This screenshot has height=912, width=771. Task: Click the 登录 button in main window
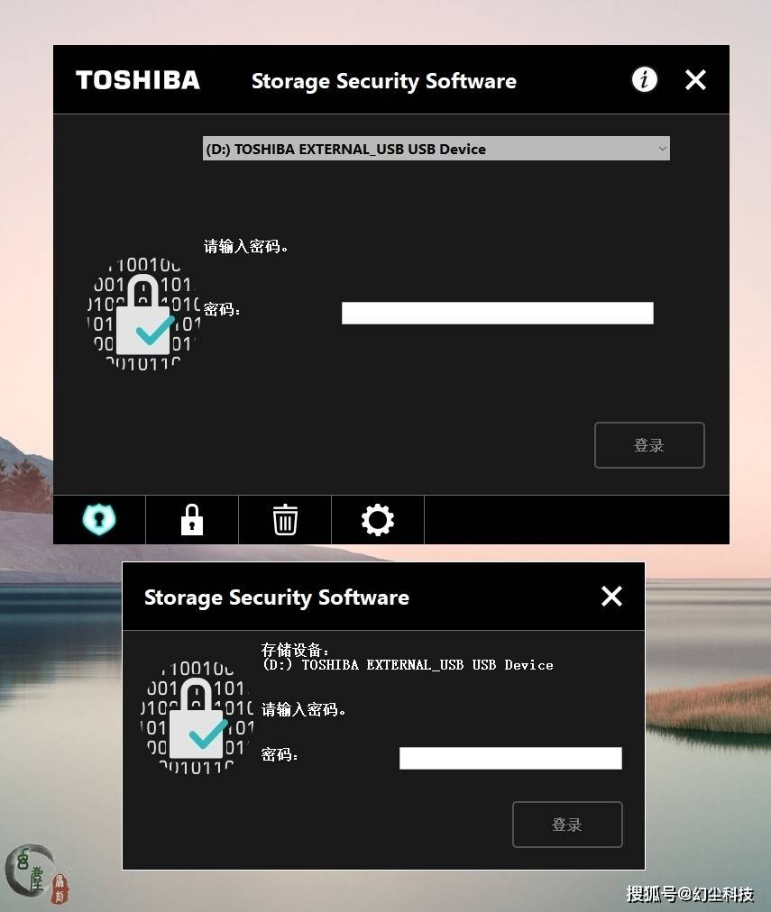click(649, 445)
